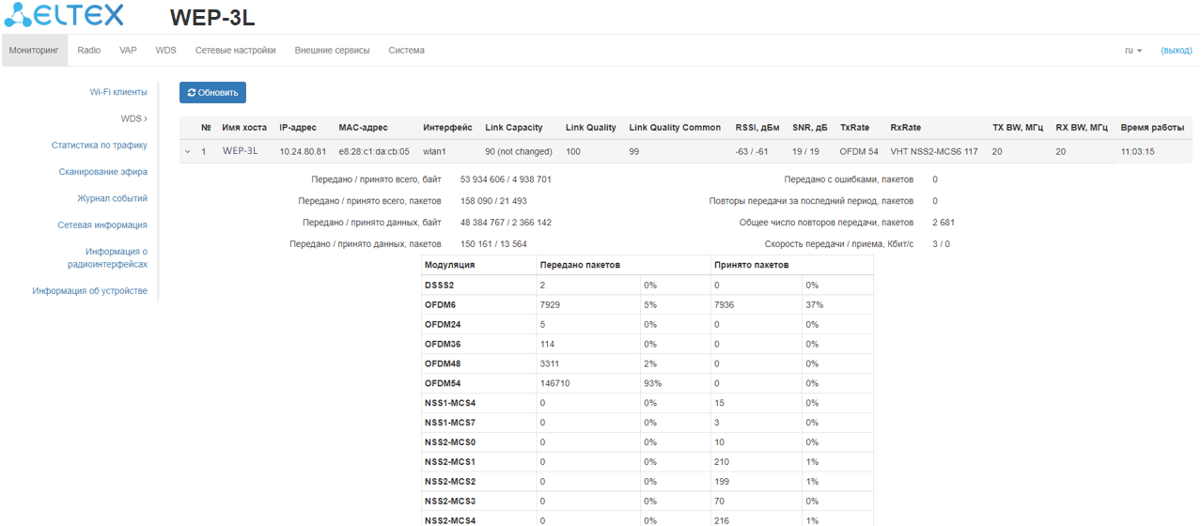Select Wi-Fi клиенты in sidebar

click(118, 92)
